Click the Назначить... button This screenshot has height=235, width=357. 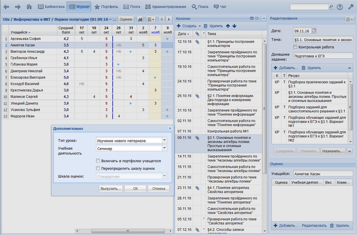point(332,151)
